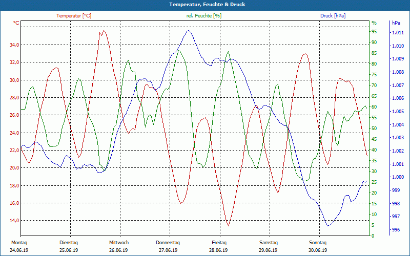410x256 pixels.
Task: Click the date label '24.06.19'
Action: 19,250
